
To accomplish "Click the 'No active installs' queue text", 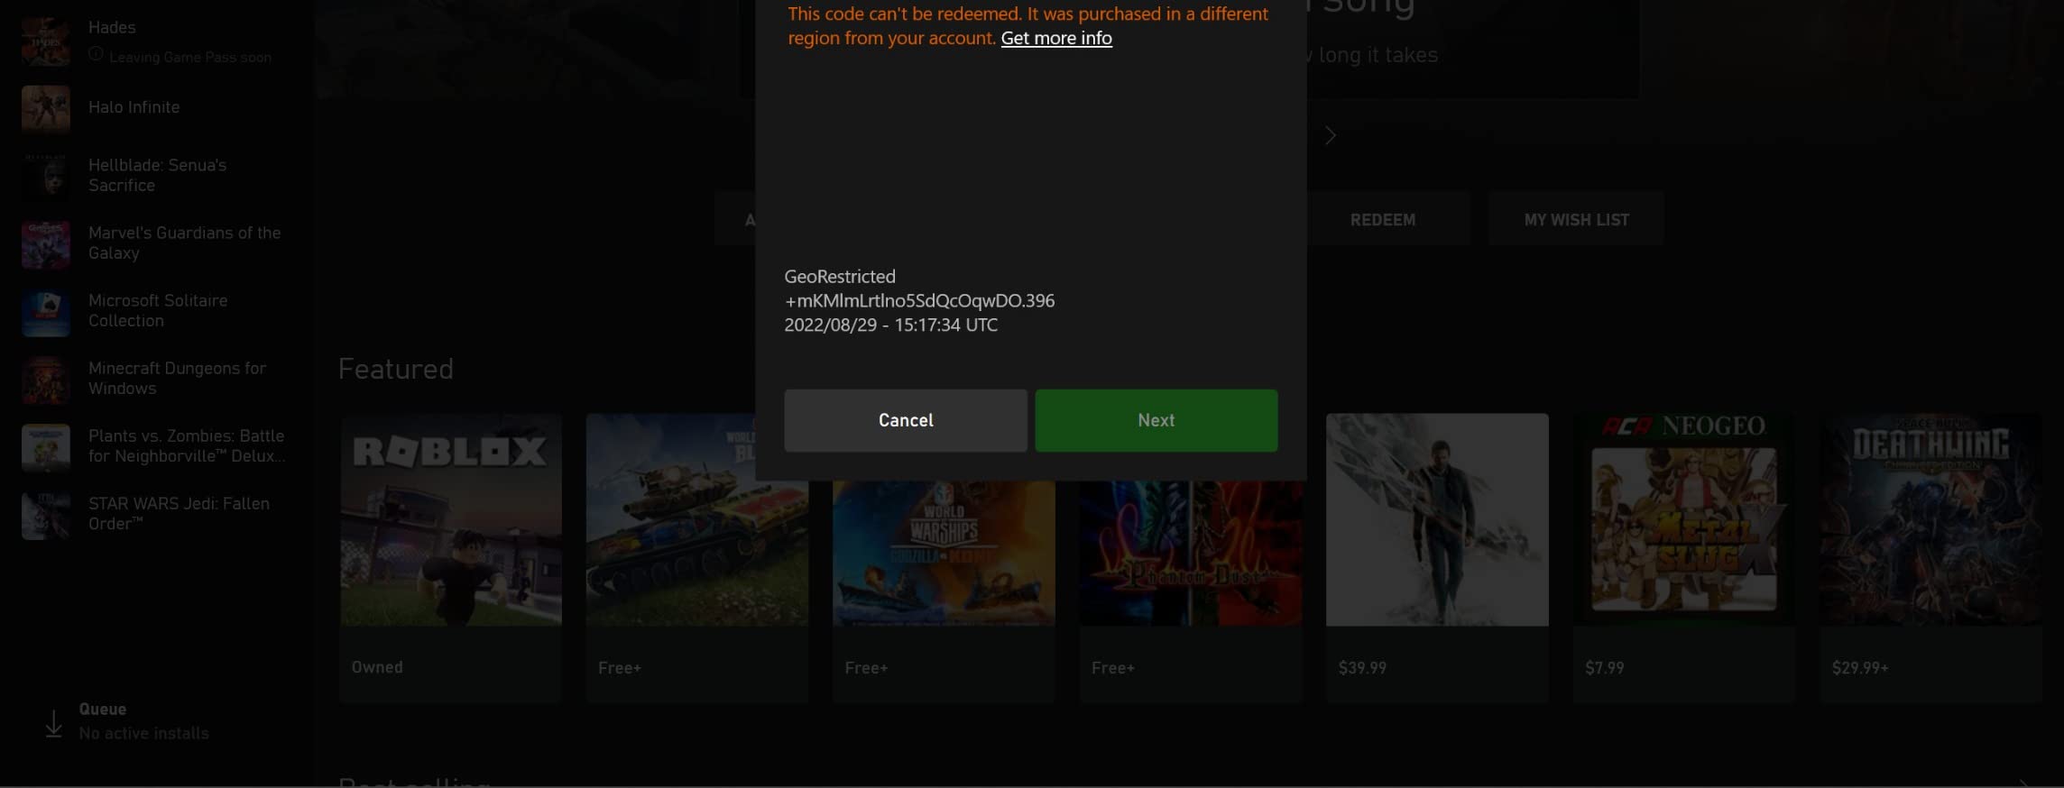I will coord(143,733).
